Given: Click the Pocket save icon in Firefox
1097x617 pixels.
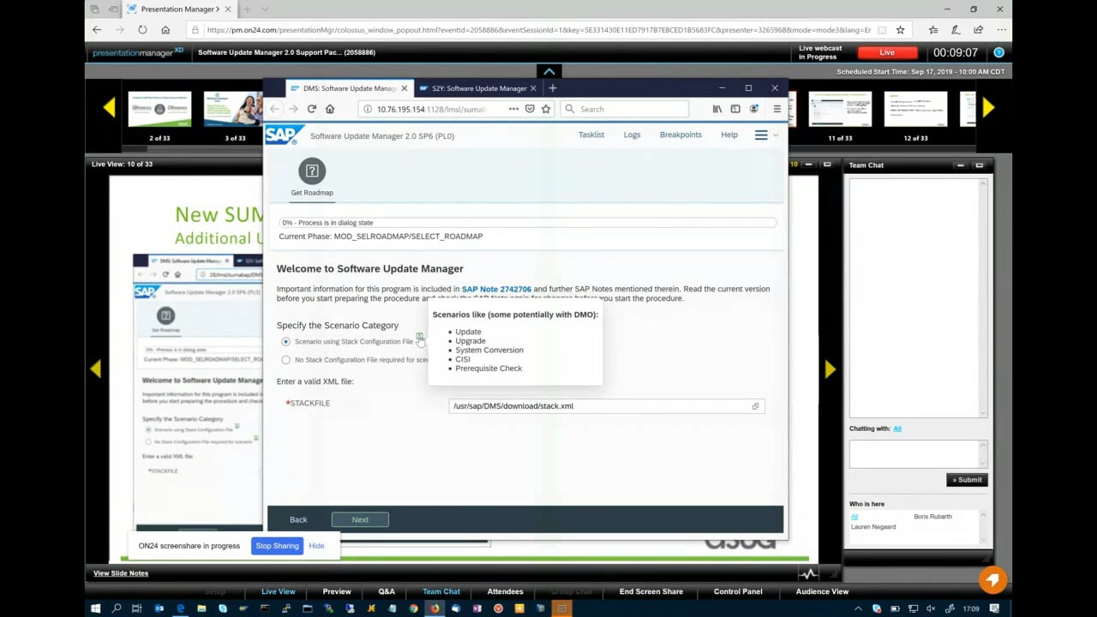Looking at the screenshot, I should (530, 109).
